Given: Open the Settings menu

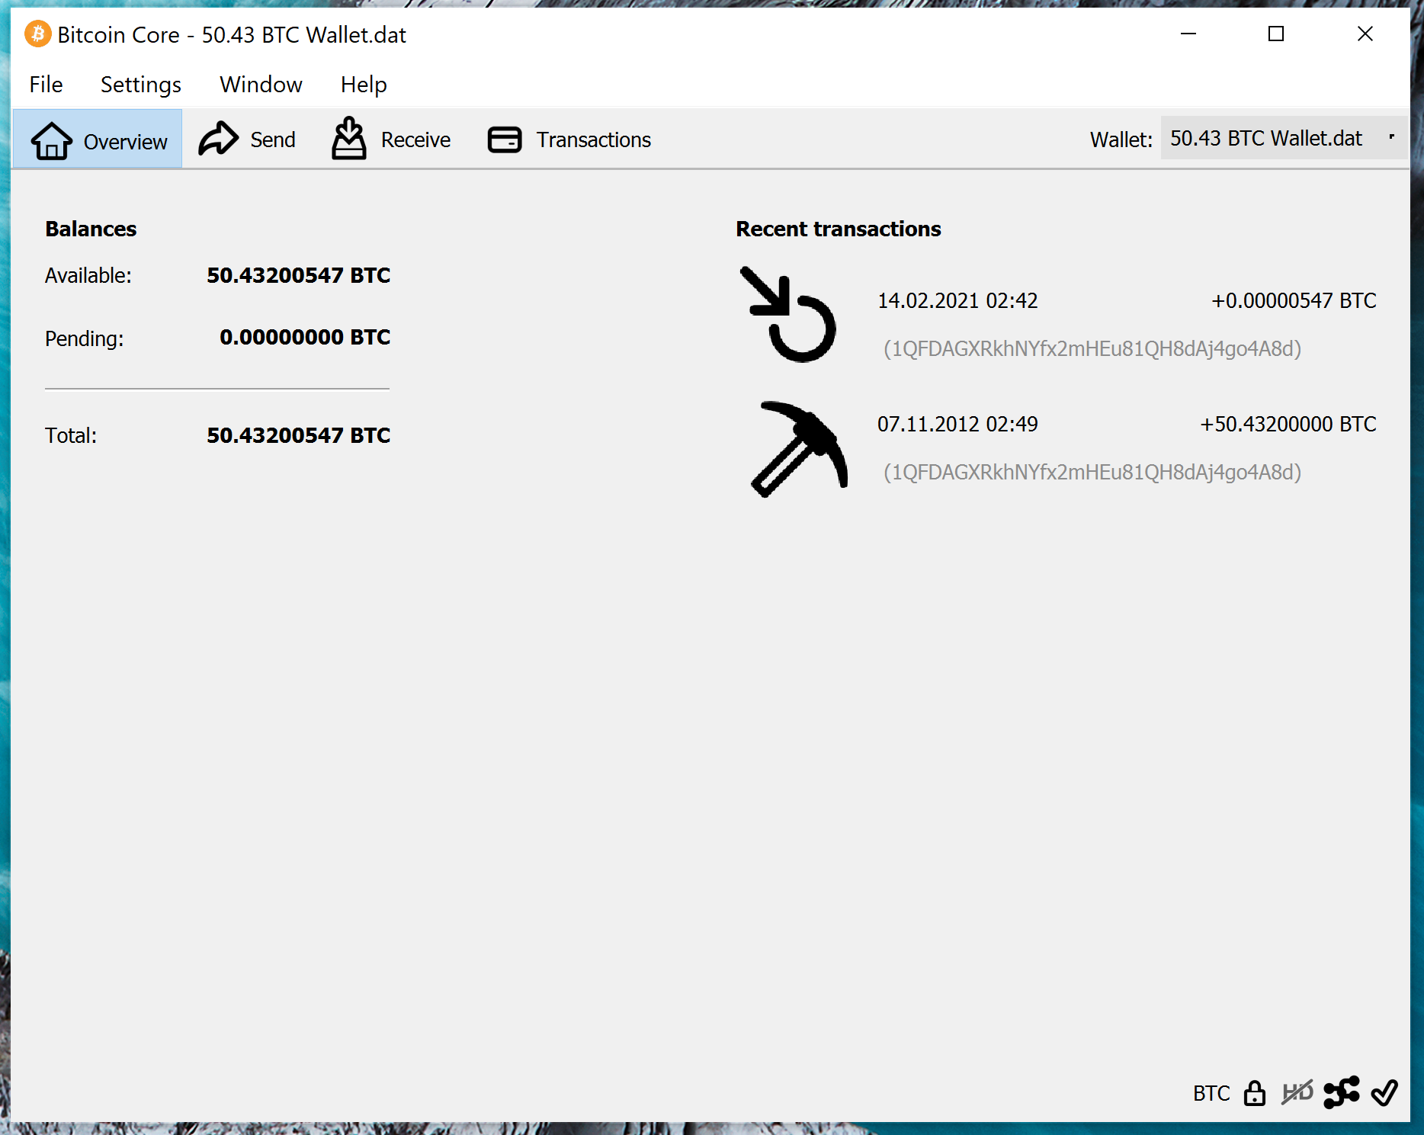Looking at the screenshot, I should pyautogui.click(x=141, y=85).
